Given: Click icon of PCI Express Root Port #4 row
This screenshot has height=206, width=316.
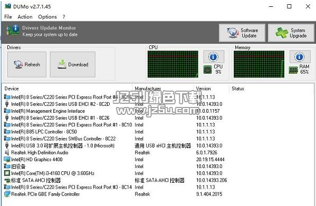Looking at the screenshot, I should tap(7, 97).
